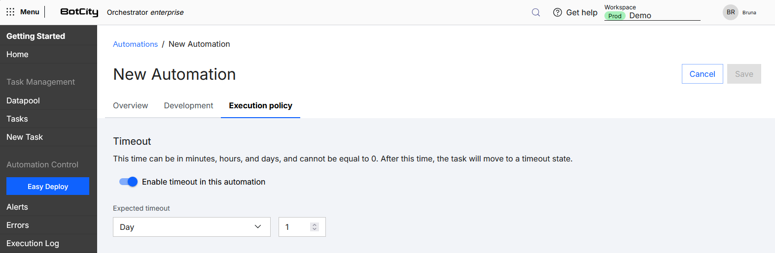
Task: Click the BotCity logo
Action: pyautogui.click(x=79, y=12)
